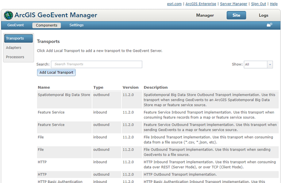Open the Help link
This screenshot has height=183, width=281.
(274, 4)
